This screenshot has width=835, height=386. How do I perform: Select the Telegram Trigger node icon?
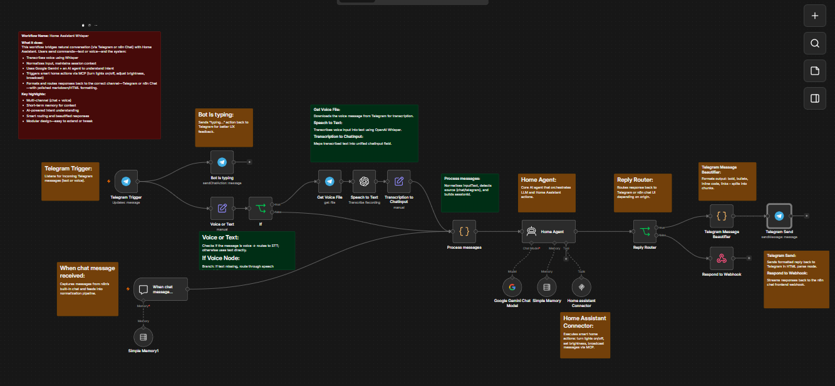[x=127, y=182]
